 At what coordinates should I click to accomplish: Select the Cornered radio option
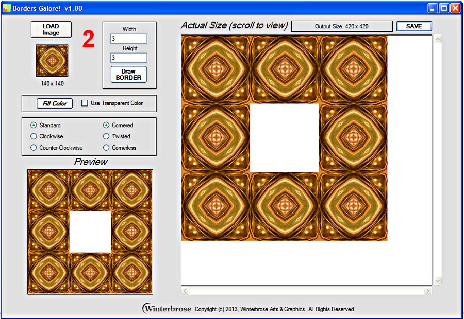coord(106,125)
